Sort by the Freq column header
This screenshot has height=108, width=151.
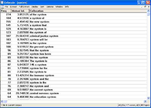[x=5, y=11]
